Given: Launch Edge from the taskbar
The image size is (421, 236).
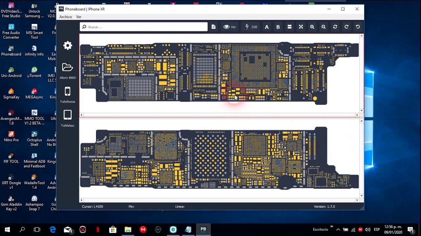Looking at the screenshot, I should pyautogui.click(x=53, y=229).
